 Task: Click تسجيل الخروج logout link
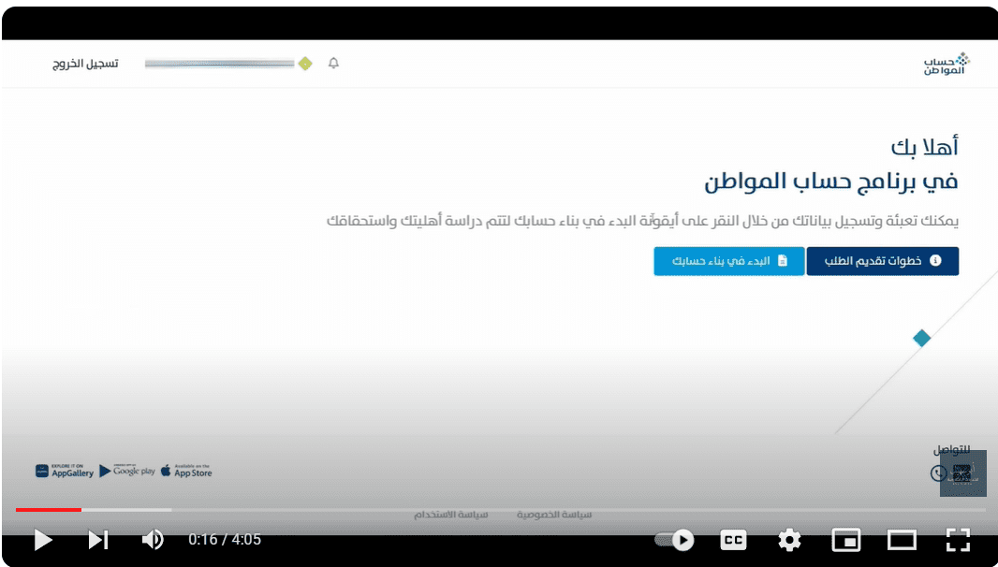(85, 64)
